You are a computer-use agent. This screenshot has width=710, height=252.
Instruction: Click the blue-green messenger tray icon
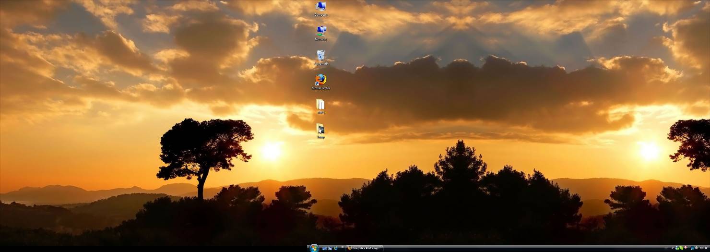coord(677,248)
